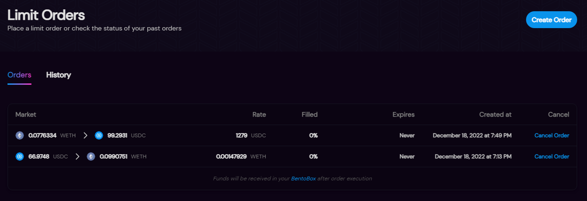Click the Rate column header
Viewport: 587px width, 201px height.
pyautogui.click(x=259, y=114)
